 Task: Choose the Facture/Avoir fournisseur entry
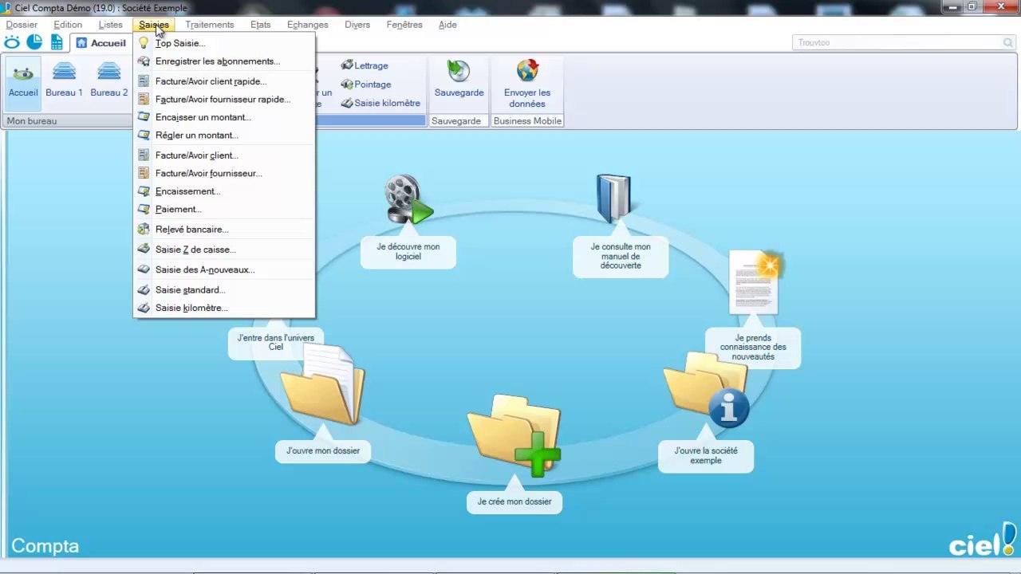click(224, 173)
